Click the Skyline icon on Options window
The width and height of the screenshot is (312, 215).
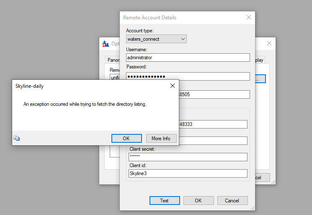pos(106,43)
